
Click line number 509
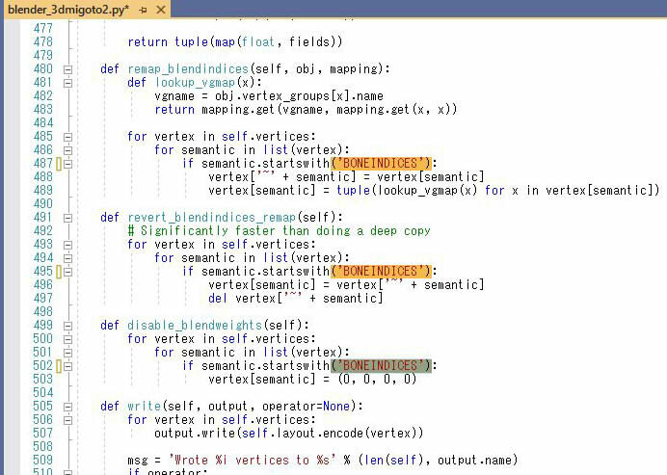click(43, 461)
